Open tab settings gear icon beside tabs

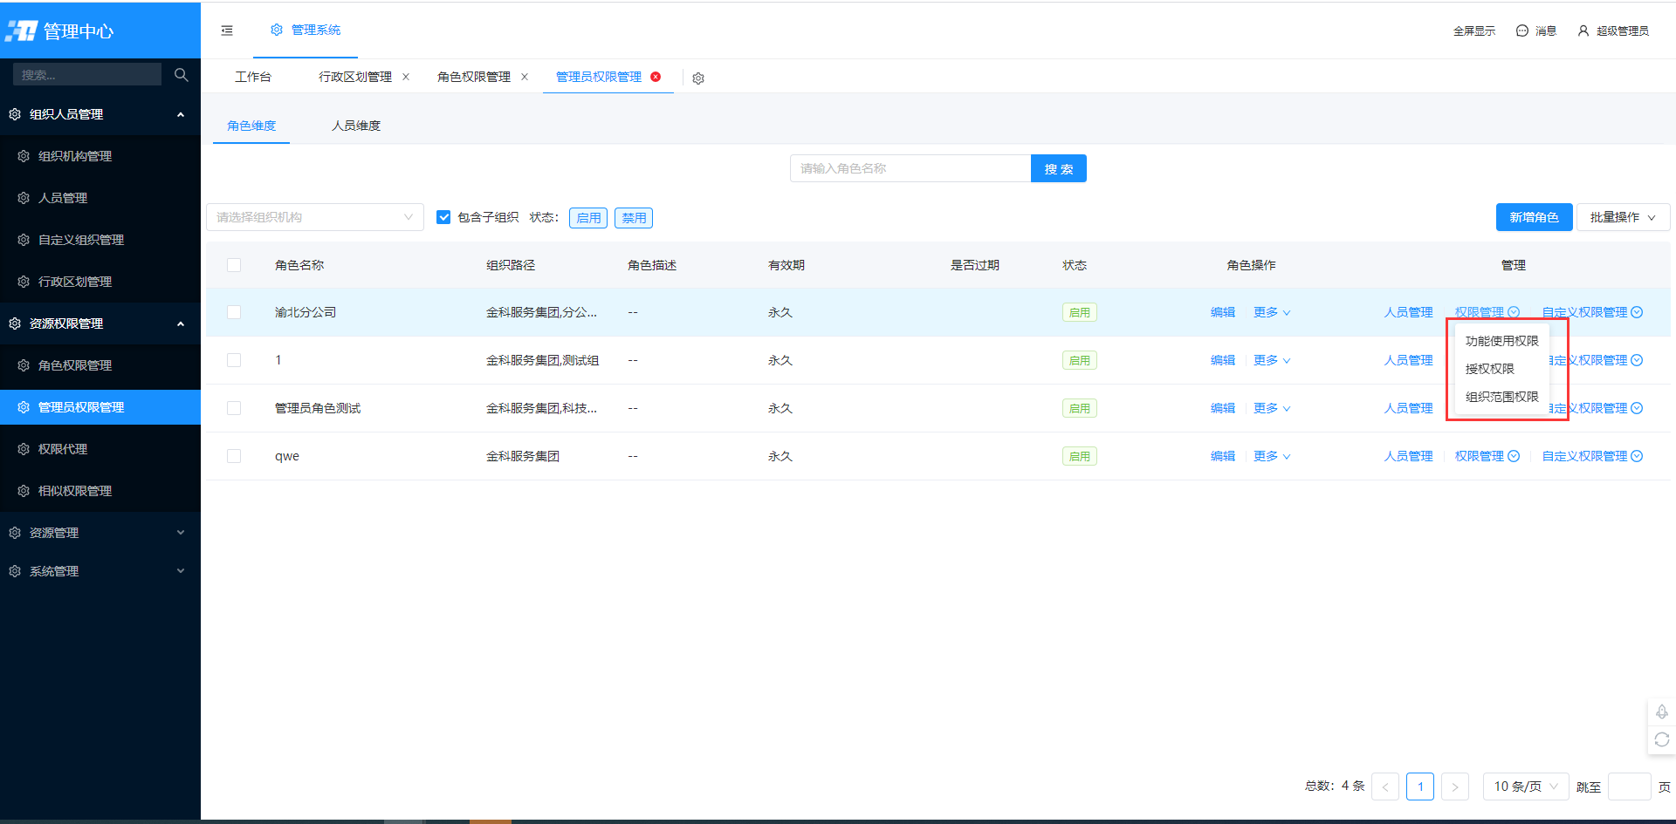click(x=698, y=78)
